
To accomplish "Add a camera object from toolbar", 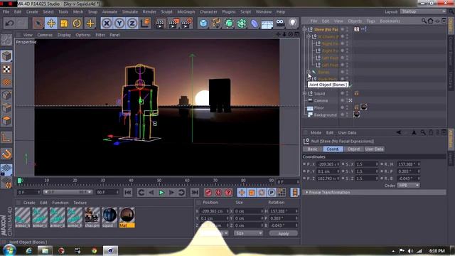I will [280, 23].
